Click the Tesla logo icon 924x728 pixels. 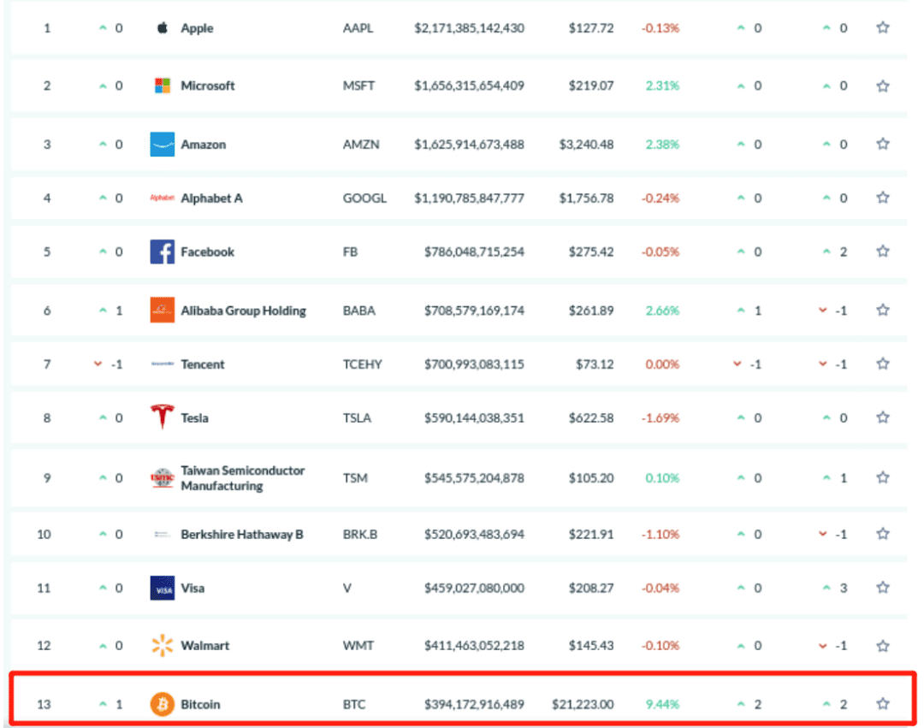coord(162,417)
